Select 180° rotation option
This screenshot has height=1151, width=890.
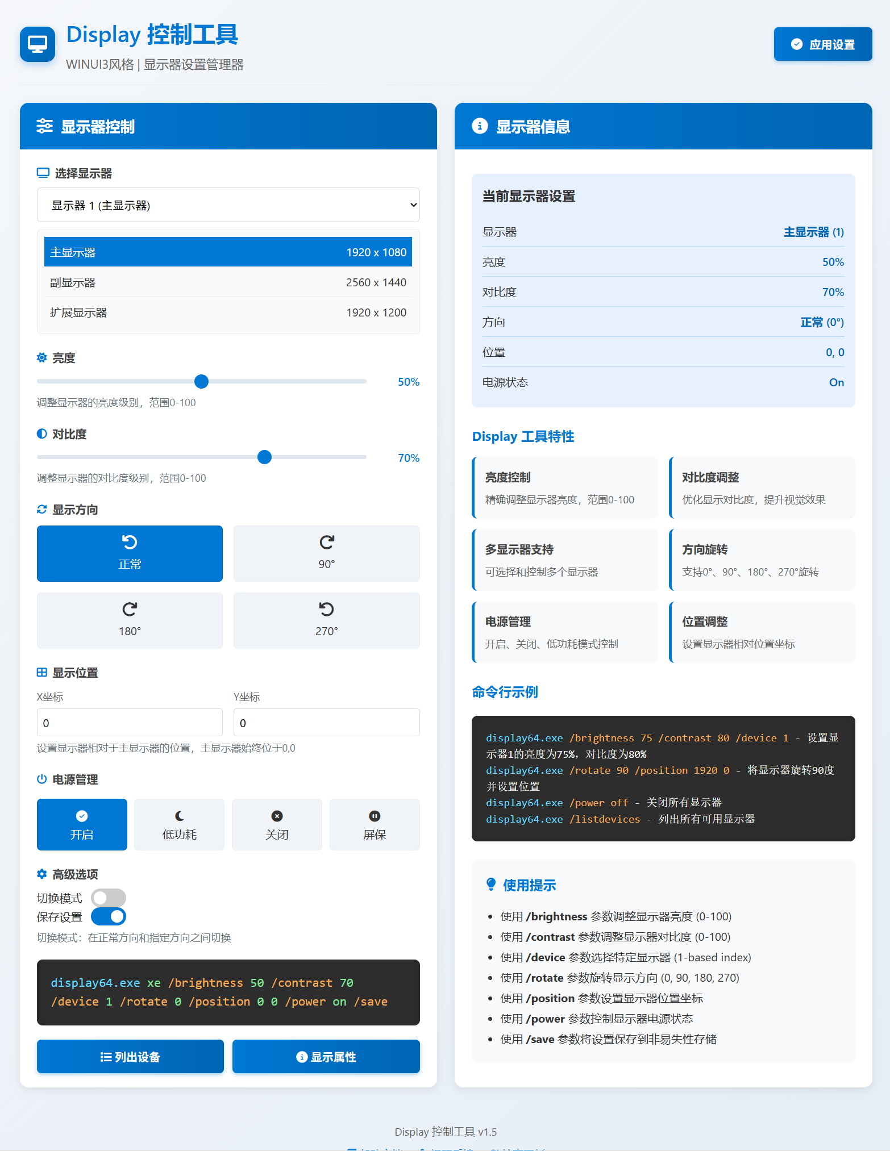pyautogui.click(x=130, y=620)
